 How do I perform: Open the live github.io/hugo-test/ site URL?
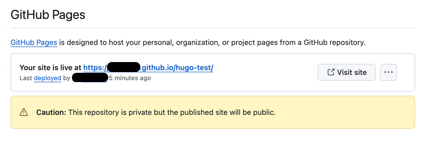pos(177,68)
